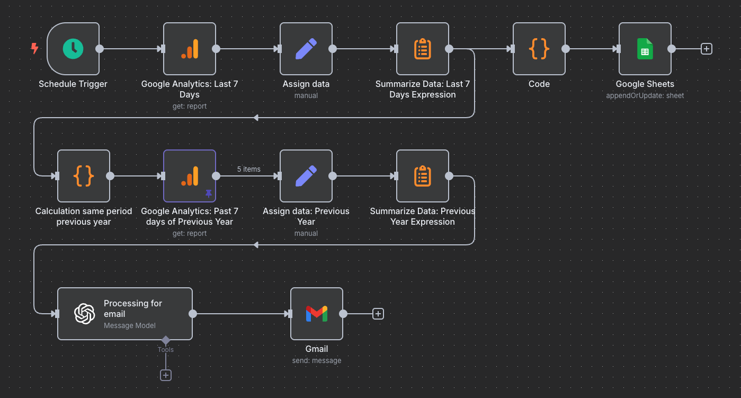Click the Gmail node output connector

pyautogui.click(x=343, y=314)
